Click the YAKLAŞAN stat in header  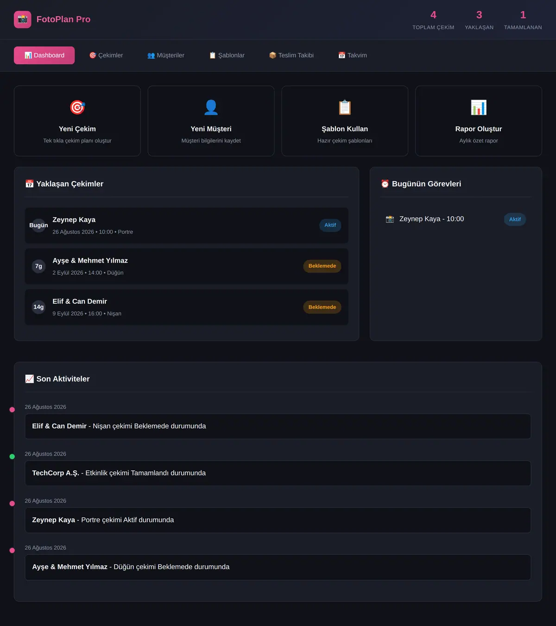coord(479,20)
